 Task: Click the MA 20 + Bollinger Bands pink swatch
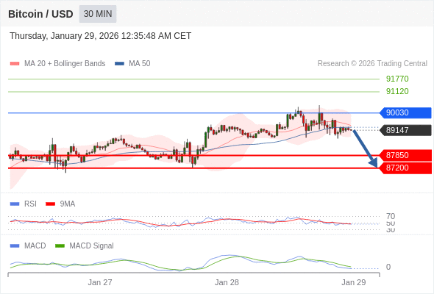(x=15, y=64)
